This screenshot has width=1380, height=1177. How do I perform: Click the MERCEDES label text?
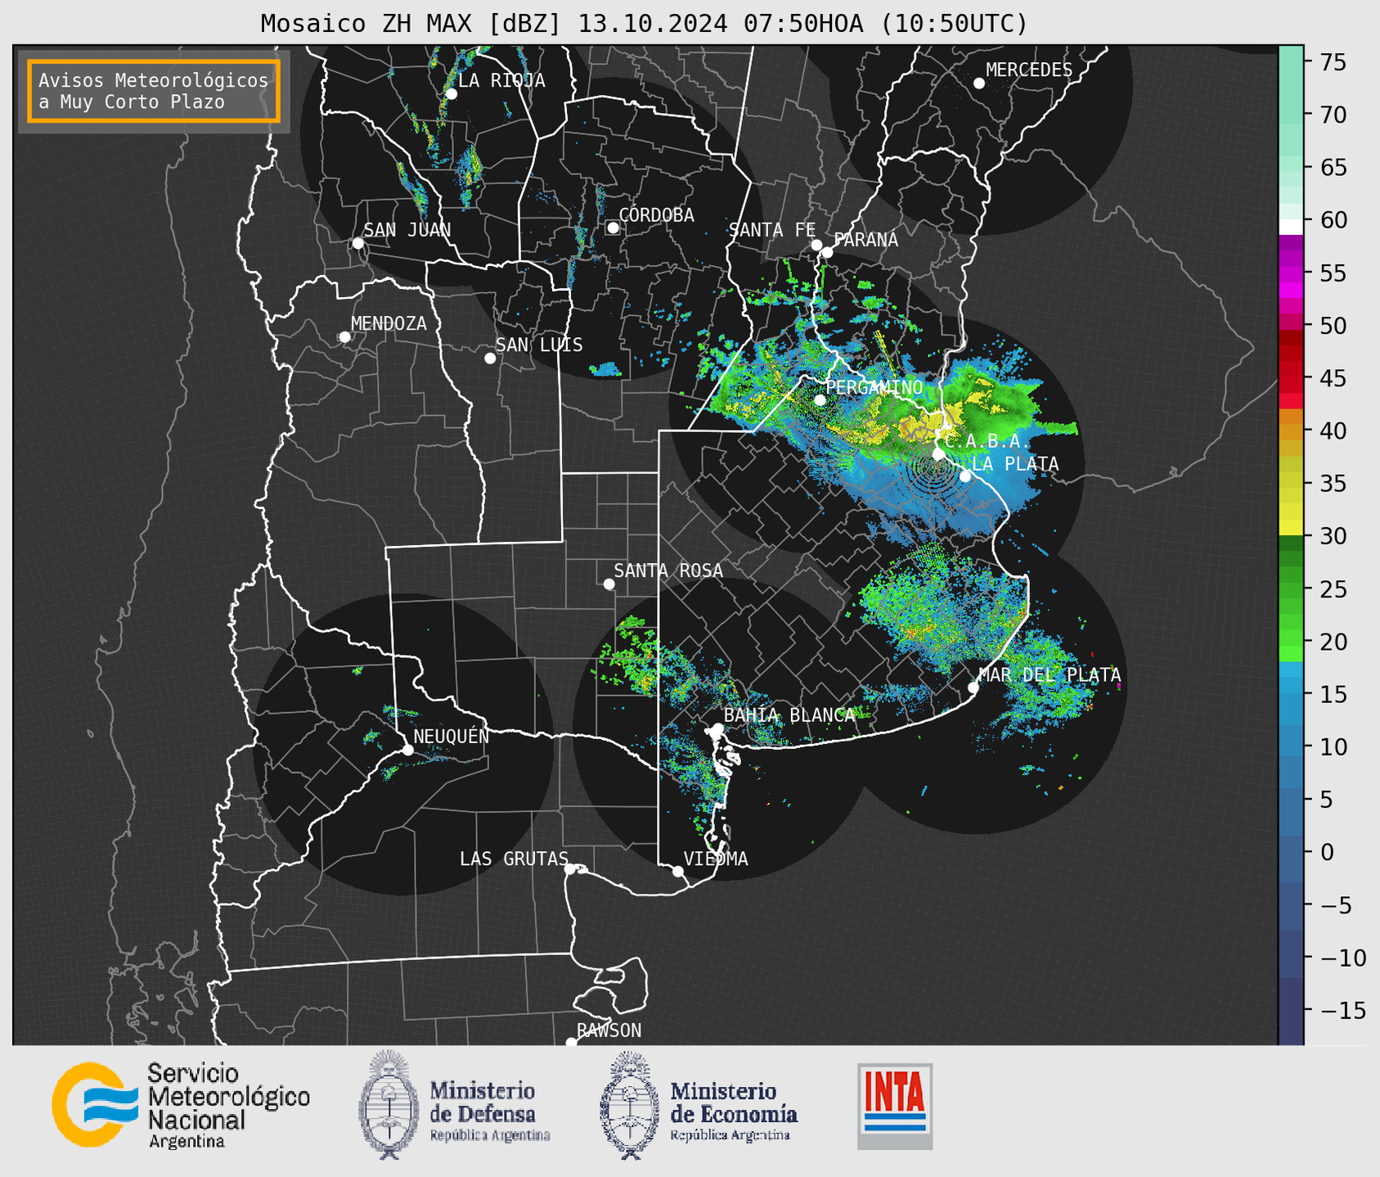[x=1029, y=70]
